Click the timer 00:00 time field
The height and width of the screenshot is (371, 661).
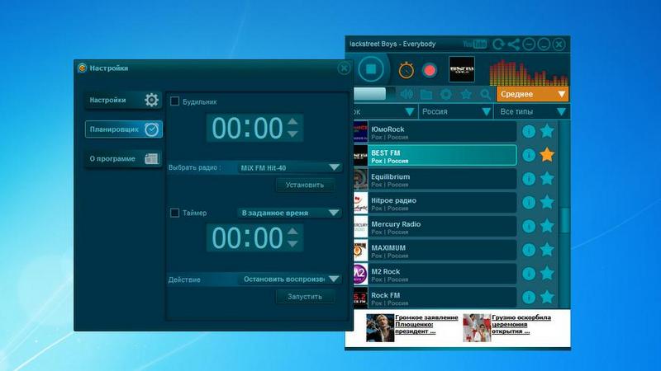(246, 237)
